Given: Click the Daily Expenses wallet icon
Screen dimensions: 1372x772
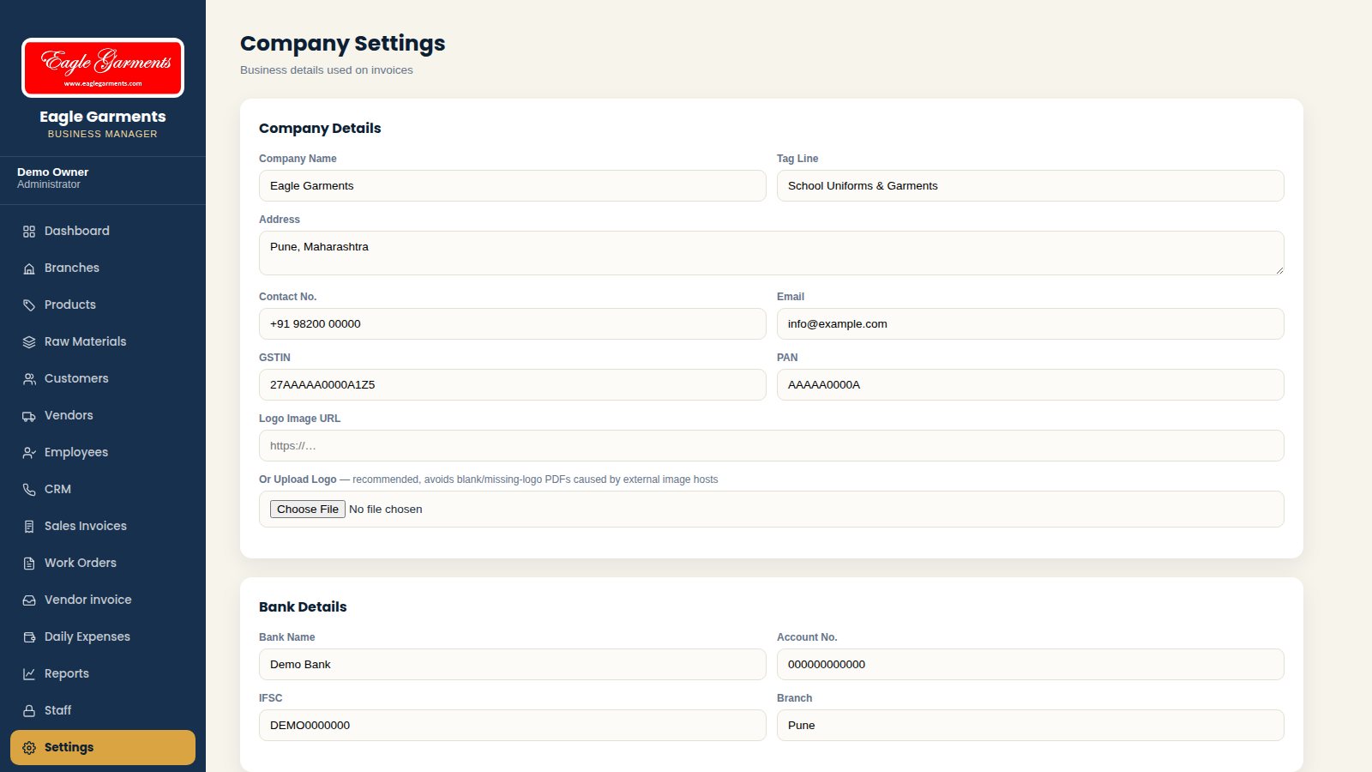Looking at the screenshot, I should [29, 637].
